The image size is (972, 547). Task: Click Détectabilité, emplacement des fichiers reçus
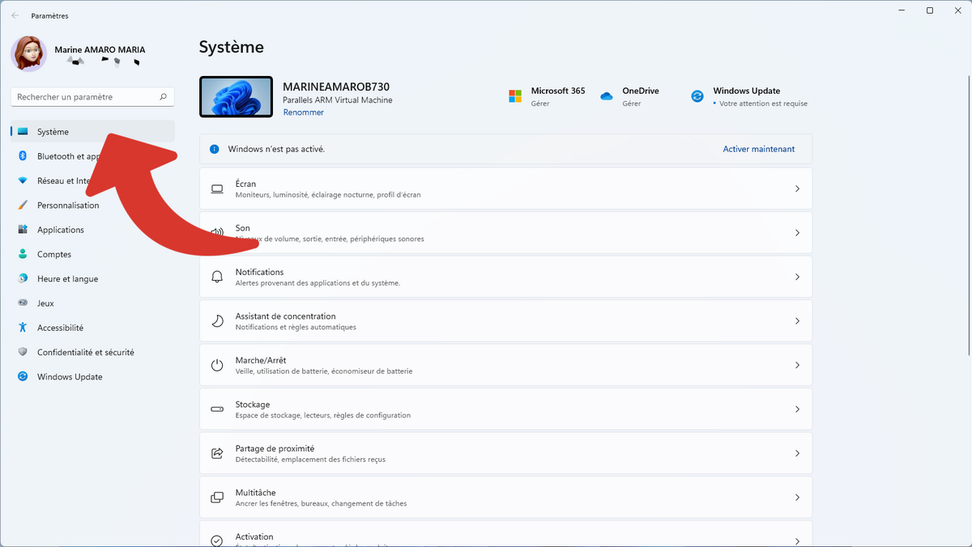coord(310,460)
